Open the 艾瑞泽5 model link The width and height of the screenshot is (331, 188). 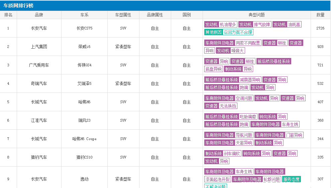tap(84, 83)
